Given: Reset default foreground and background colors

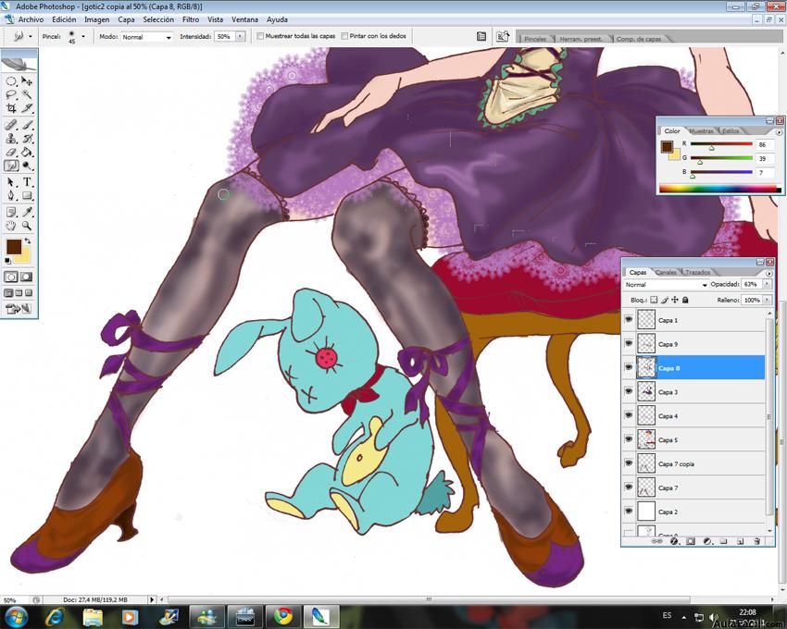Looking at the screenshot, I should pyautogui.click(x=7, y=261).
